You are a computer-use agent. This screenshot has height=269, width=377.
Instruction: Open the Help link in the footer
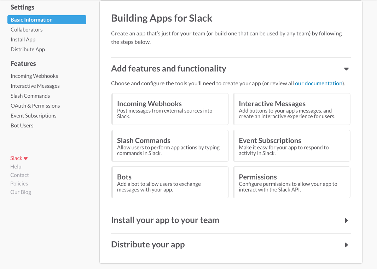[16, 167]
